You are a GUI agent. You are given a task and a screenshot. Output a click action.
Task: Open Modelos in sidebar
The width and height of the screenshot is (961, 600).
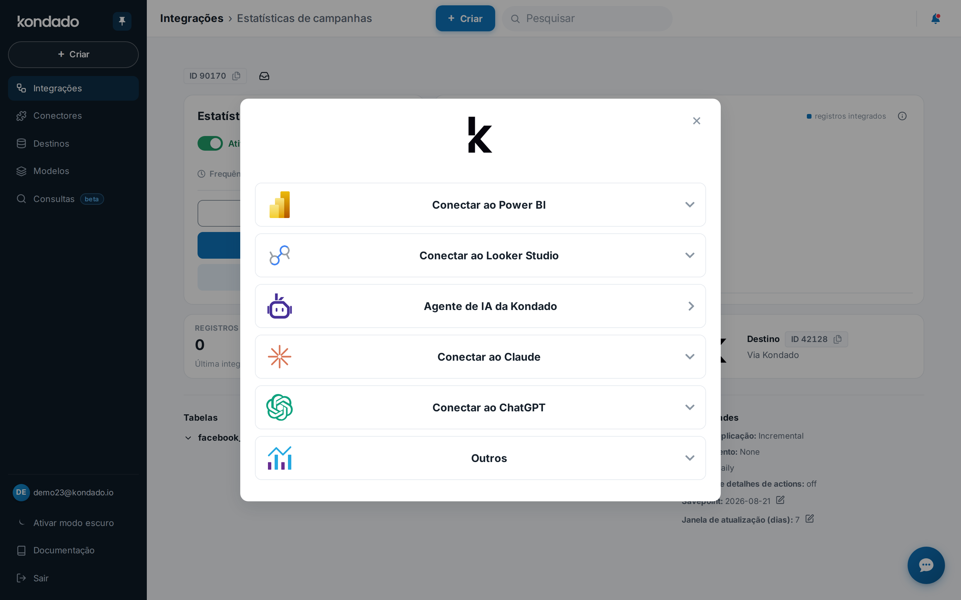73,171
